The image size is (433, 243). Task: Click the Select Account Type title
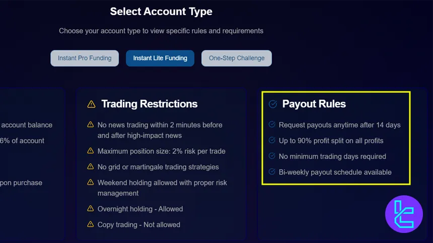pyautogui.click(x=161, y=11)
